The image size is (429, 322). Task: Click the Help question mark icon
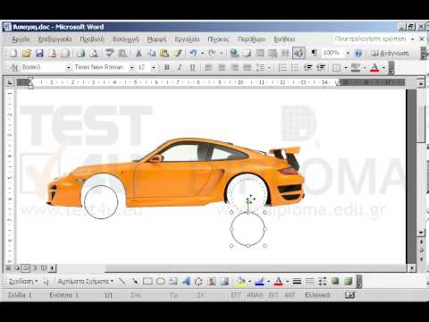point(358,54)
